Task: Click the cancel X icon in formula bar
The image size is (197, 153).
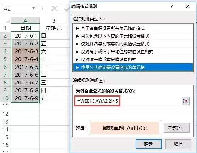Action: 55,9
